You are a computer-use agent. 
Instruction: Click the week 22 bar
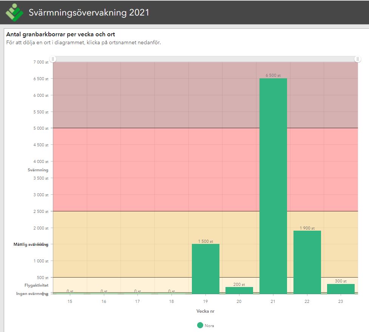pos(307,262)
